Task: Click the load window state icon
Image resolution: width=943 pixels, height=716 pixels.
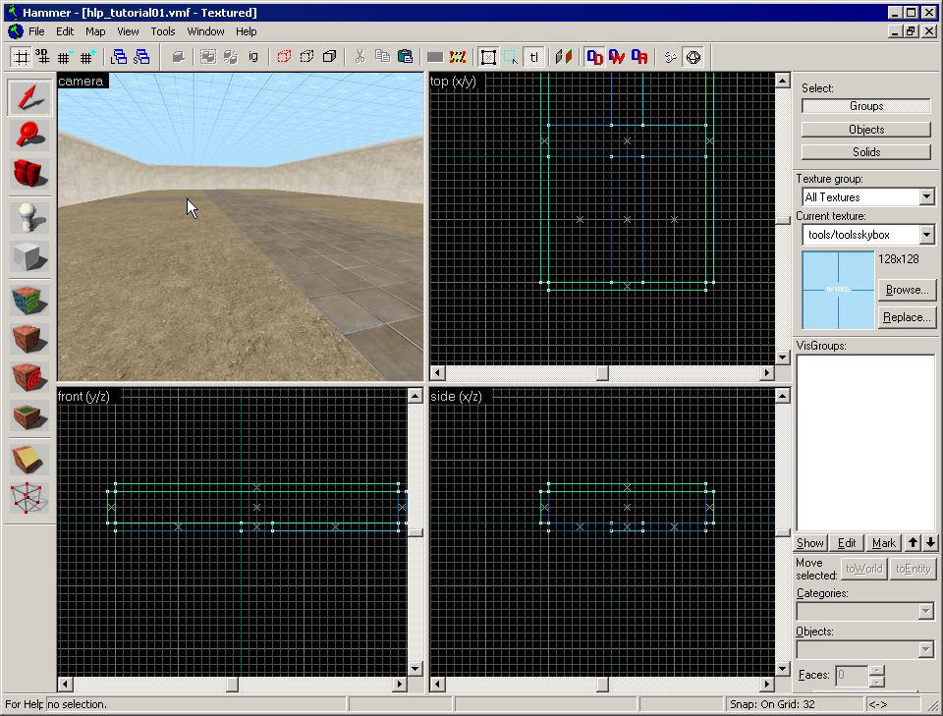Action: click(x=119, y=57)
